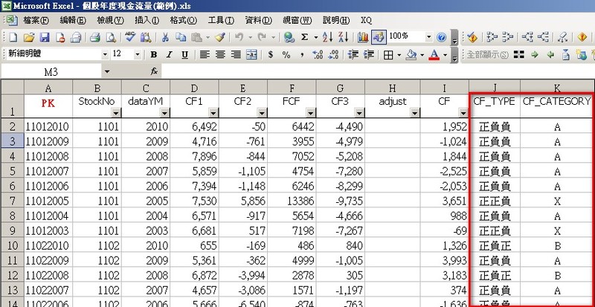Merge and center cells
The height and width of the screenshot is (307, 595).
click(251, 55)
